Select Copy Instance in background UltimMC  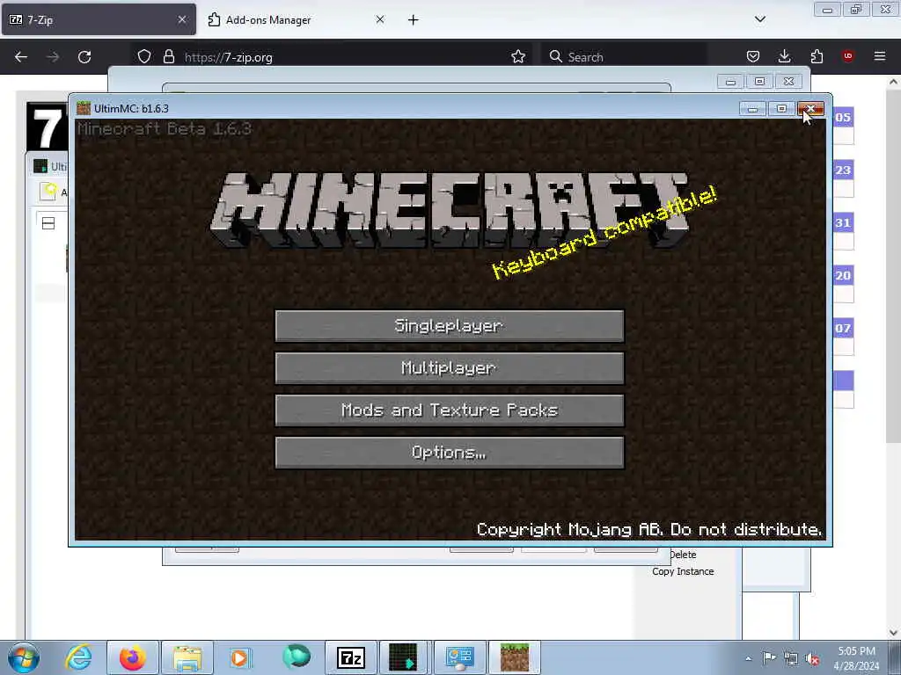point(683,571)
